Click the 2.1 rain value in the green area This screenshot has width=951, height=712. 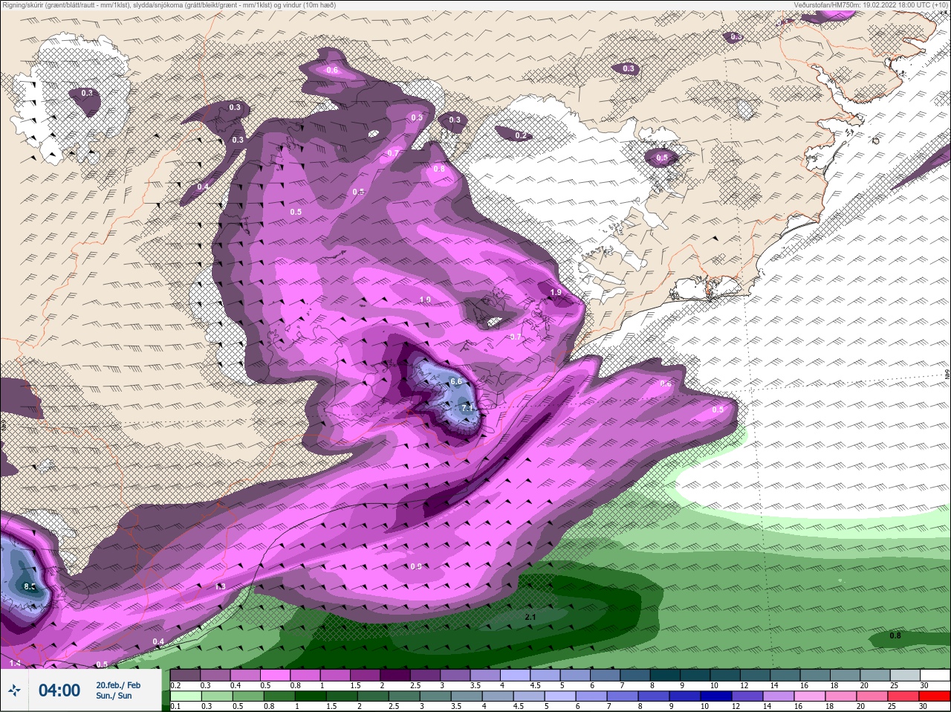(530, 617)
